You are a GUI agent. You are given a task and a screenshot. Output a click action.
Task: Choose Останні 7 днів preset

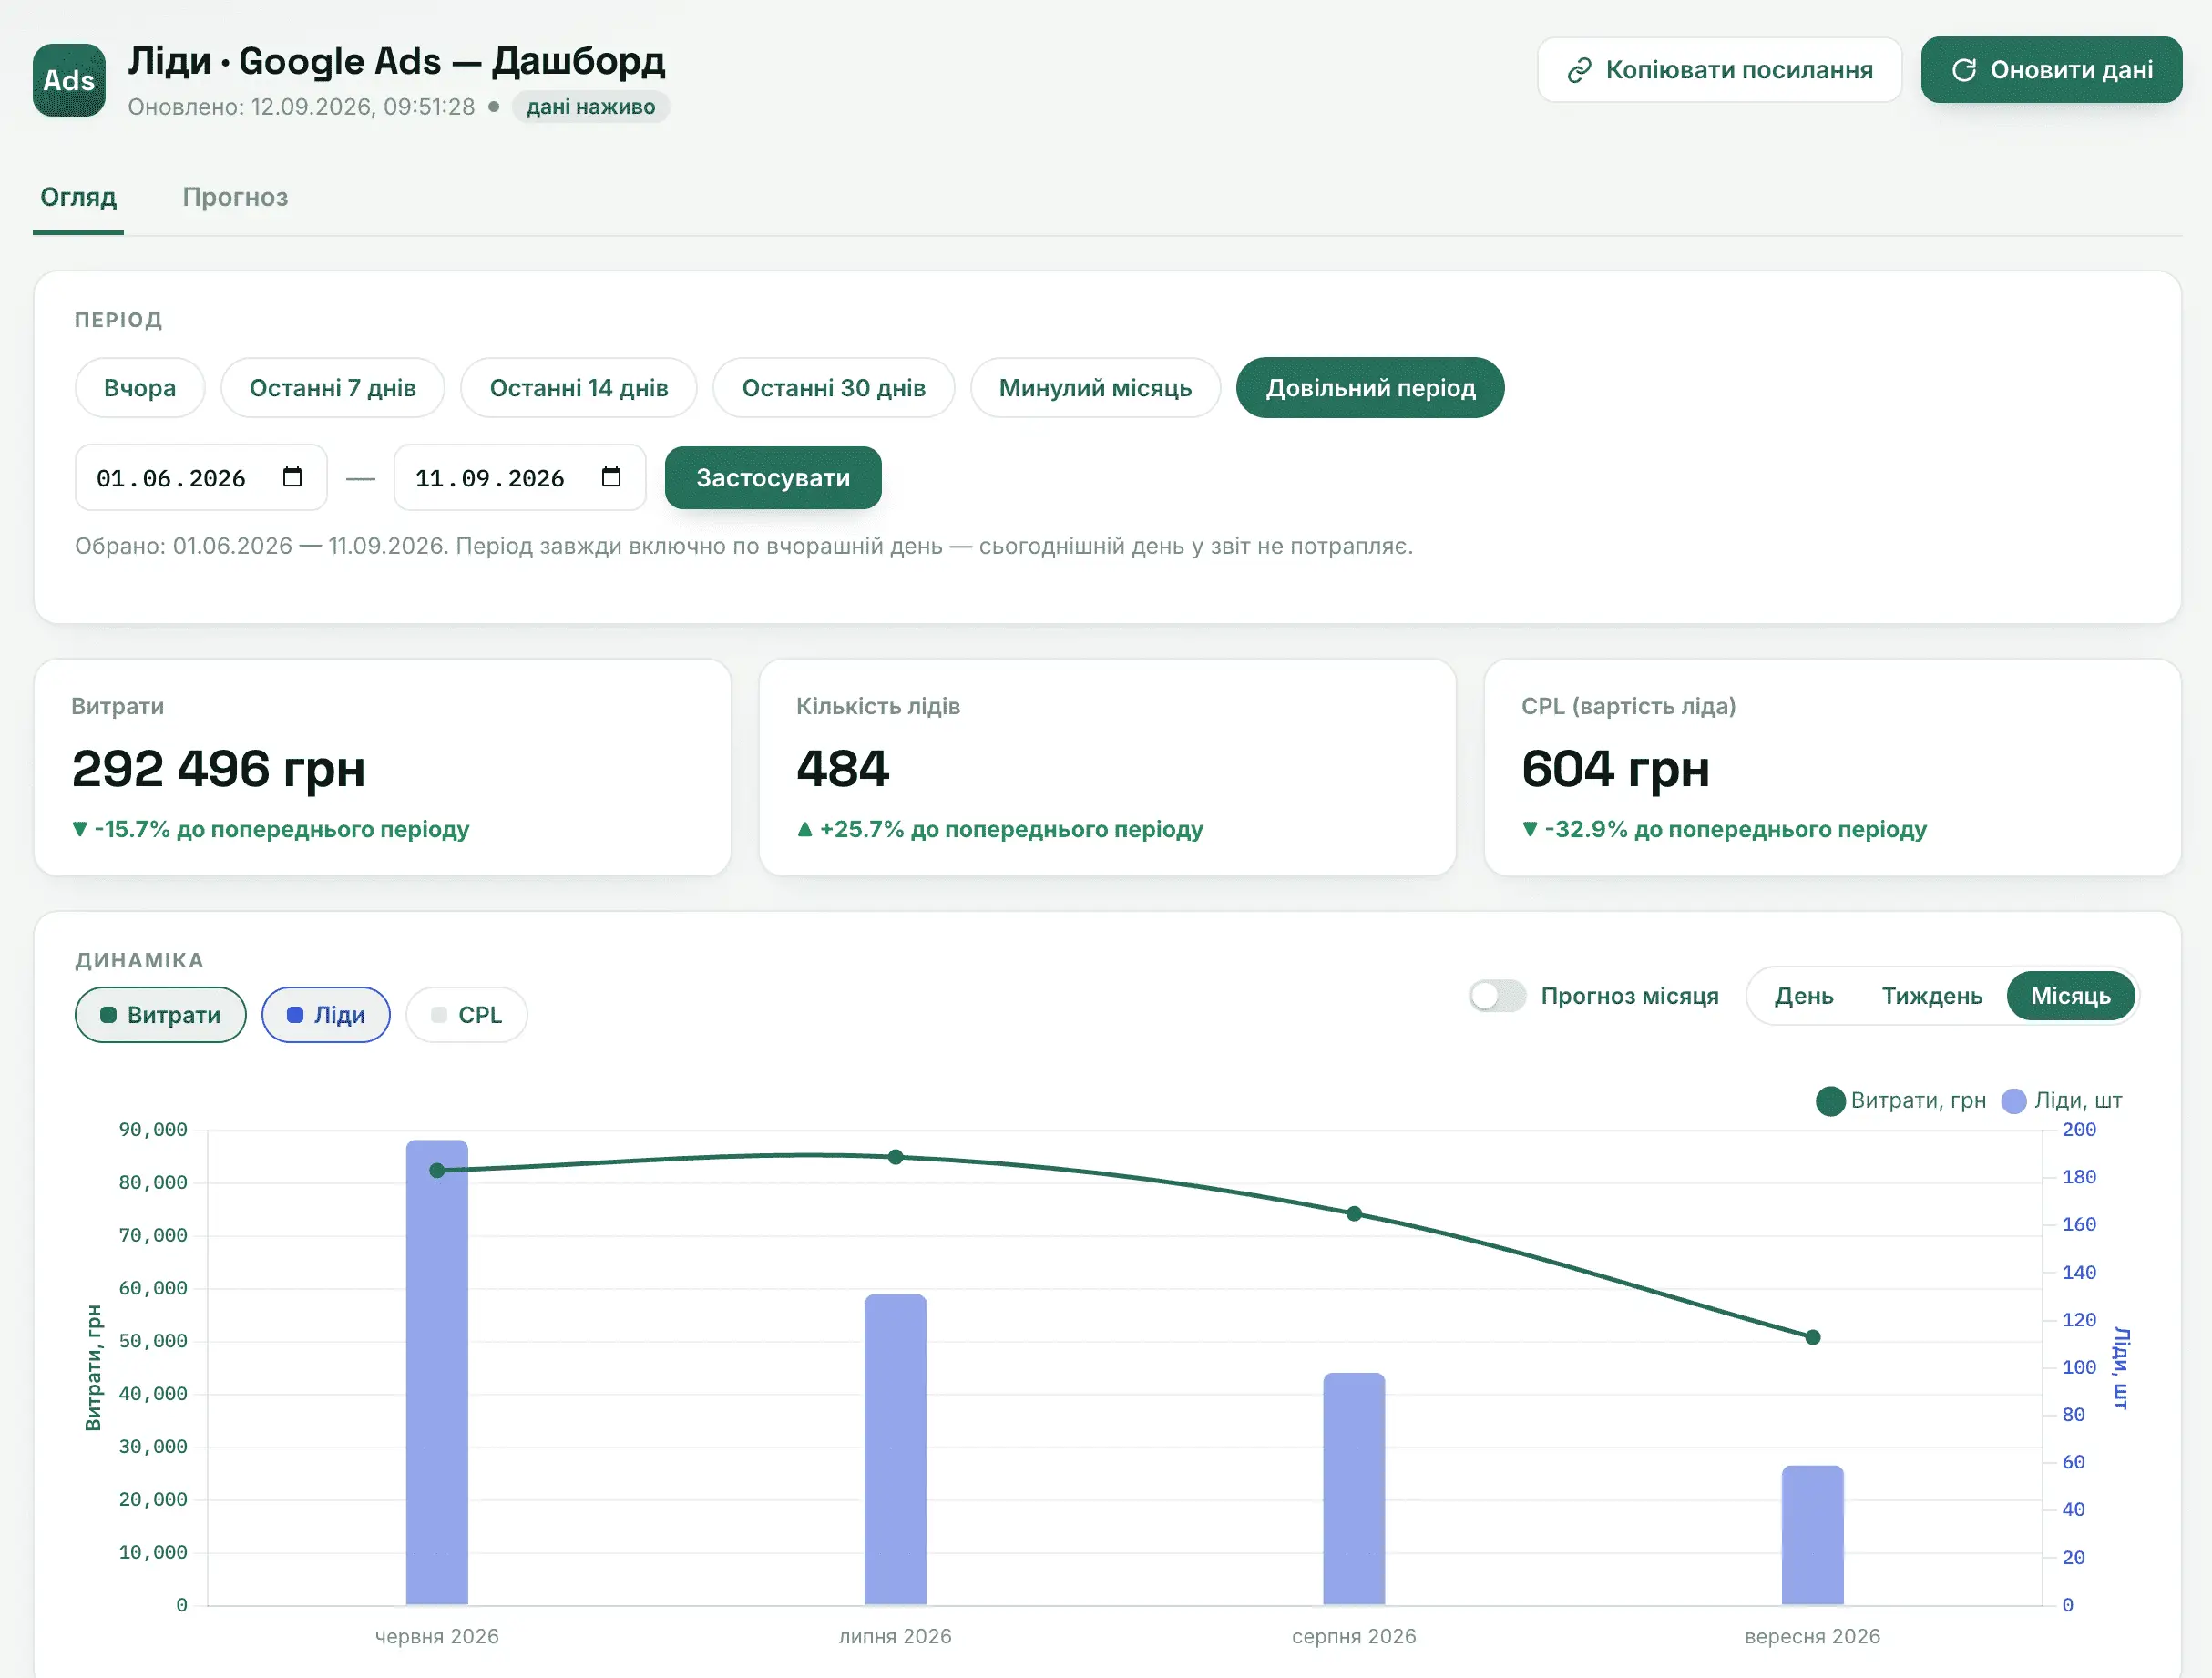(333, 388)
